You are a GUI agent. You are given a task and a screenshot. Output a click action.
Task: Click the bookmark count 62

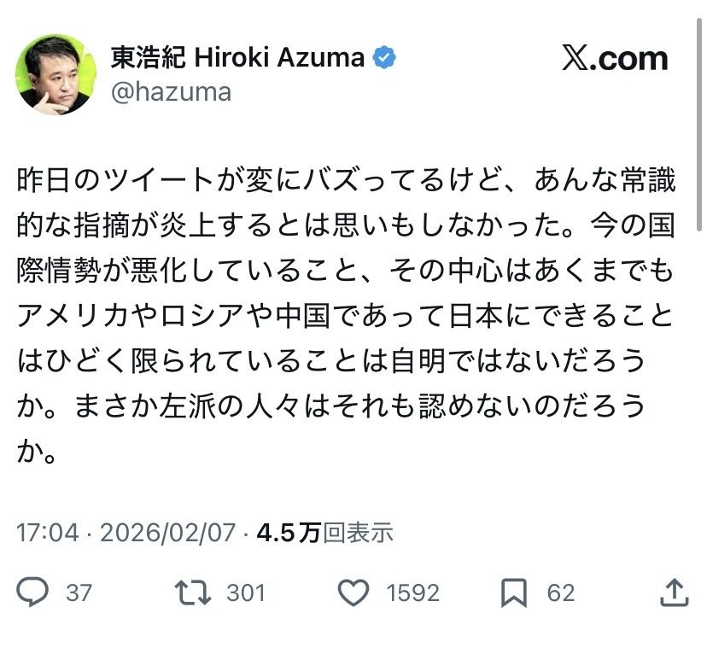[x=561, y=593]
